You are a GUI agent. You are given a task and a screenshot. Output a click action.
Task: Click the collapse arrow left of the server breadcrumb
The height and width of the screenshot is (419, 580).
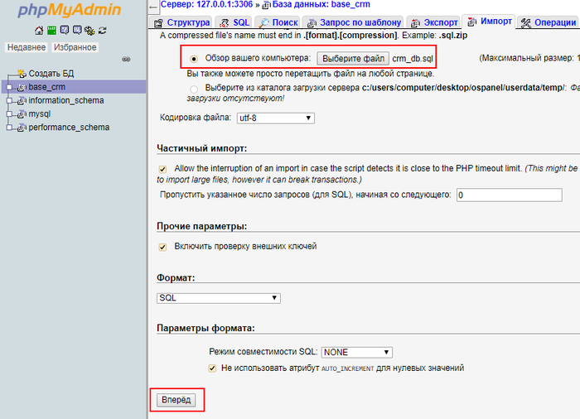[x=152, y=5]
